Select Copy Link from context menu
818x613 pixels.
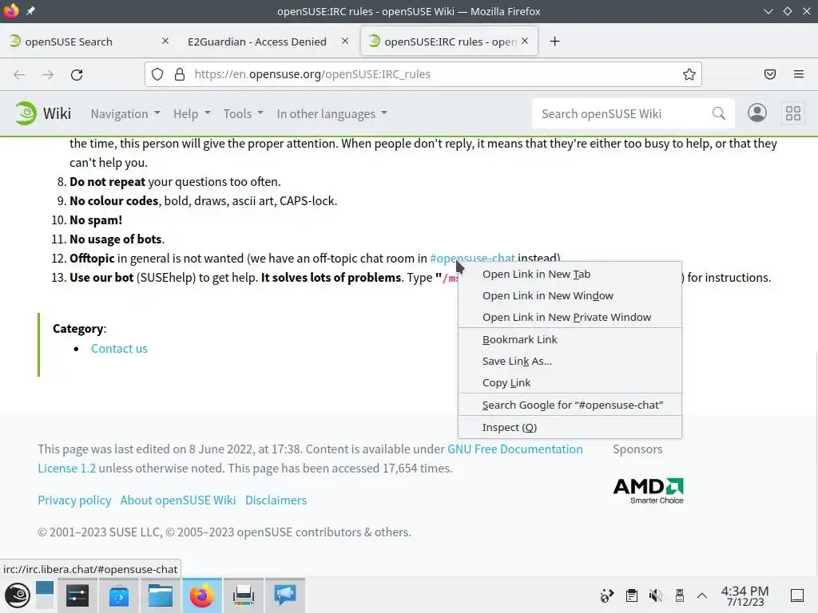pos(570,382)
